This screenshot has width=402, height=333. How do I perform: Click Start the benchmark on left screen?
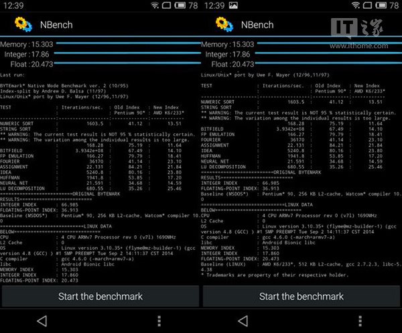pos(100,296)
